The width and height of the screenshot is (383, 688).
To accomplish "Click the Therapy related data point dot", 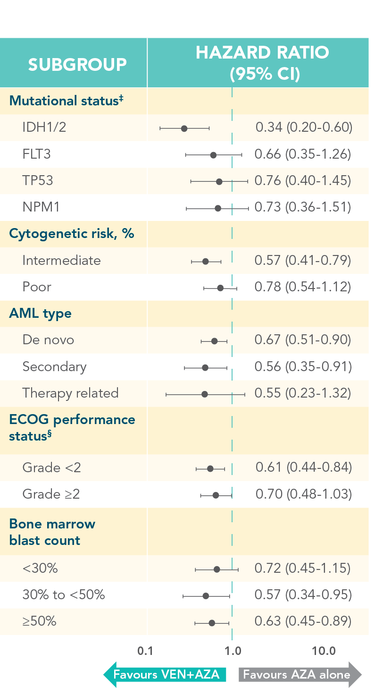I will pos(205,394).
